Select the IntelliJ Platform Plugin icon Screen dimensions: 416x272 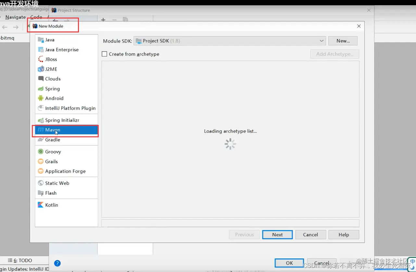coord(41,108)
